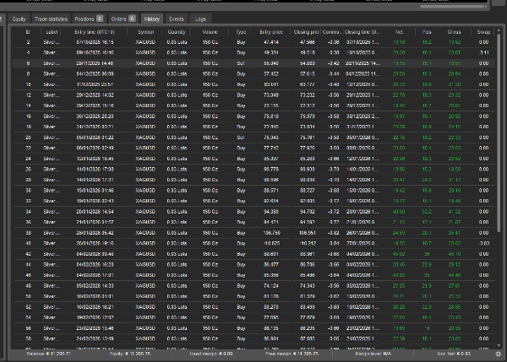Sort by the Pips column header

pos(427,32)
